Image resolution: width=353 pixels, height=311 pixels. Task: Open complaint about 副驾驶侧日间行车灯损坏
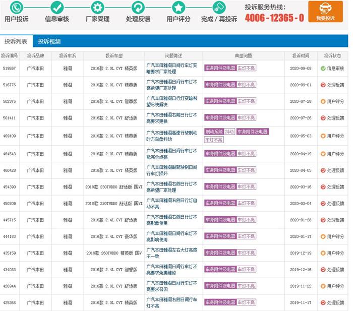(x=172, y=170)
